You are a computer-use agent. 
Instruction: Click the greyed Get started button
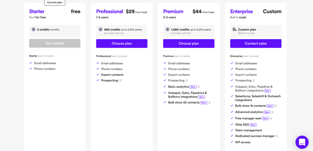[x=55, y=43]
